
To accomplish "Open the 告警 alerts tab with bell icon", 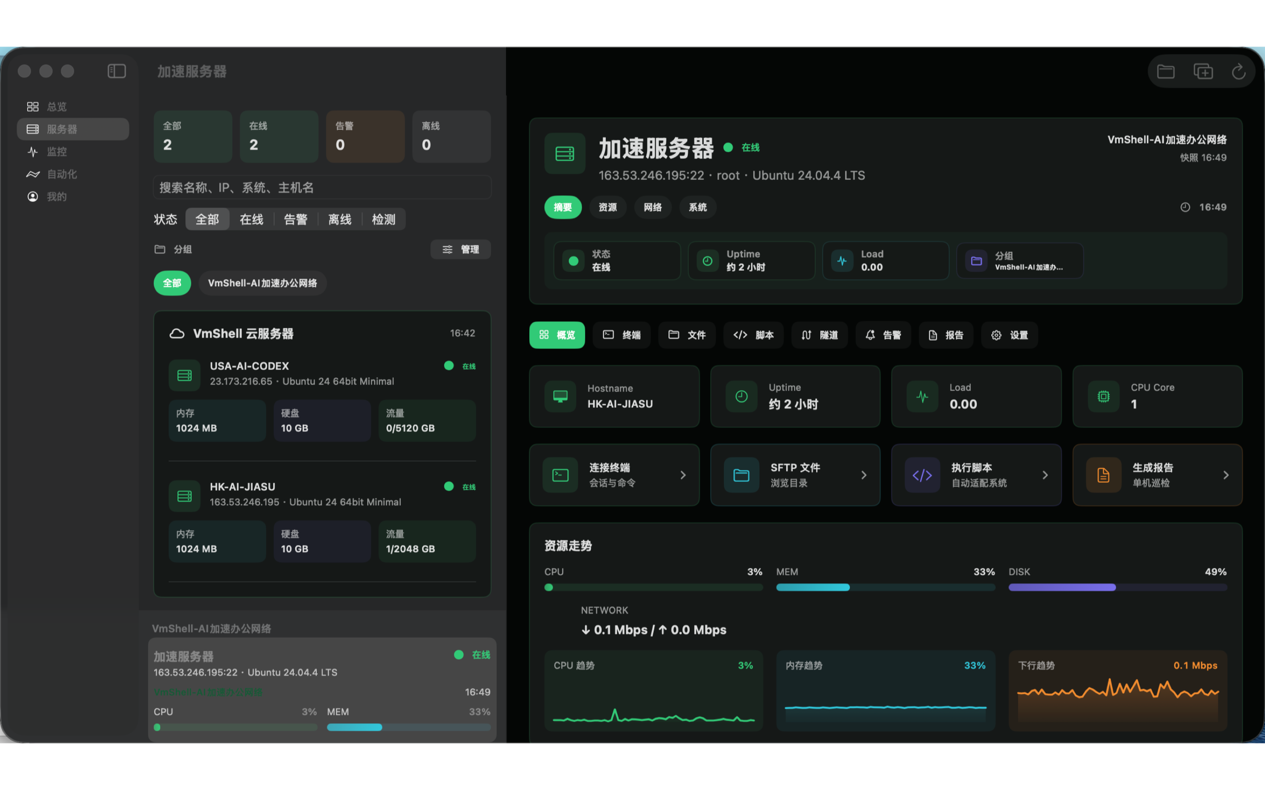I will (x=883, y=335).
